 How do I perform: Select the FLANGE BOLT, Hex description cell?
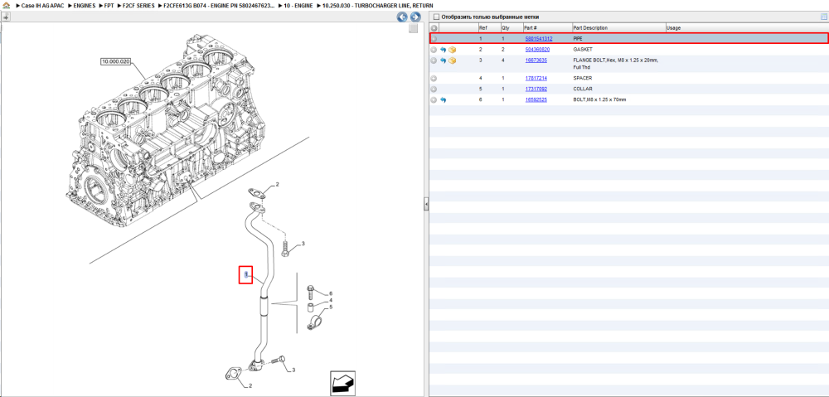coord(618,64)
